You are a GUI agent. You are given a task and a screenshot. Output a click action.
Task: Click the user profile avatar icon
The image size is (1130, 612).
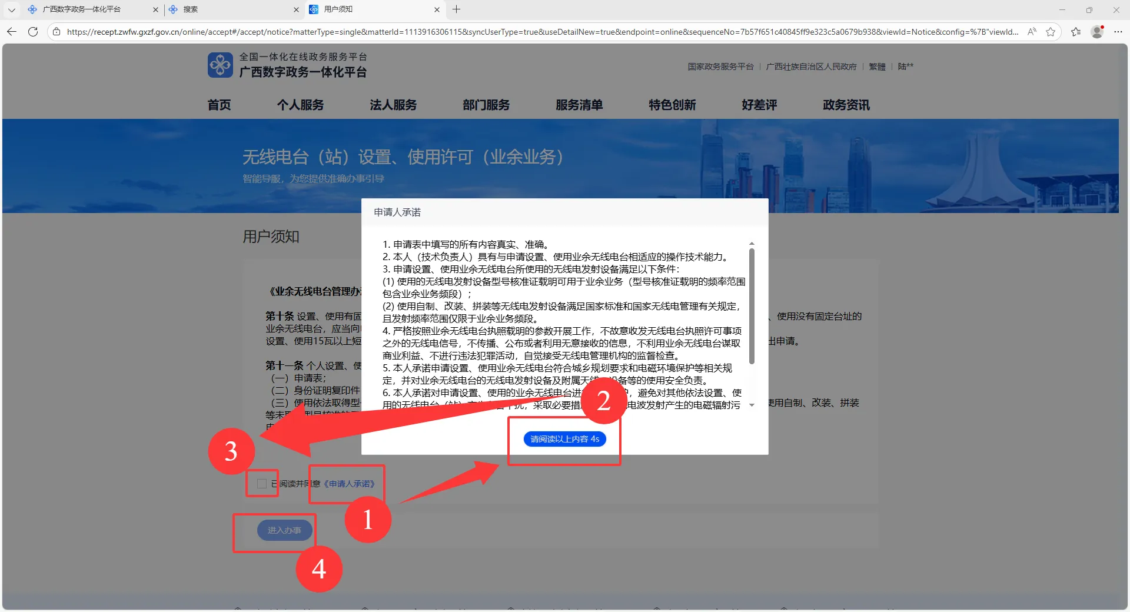tap(1097, 32)
